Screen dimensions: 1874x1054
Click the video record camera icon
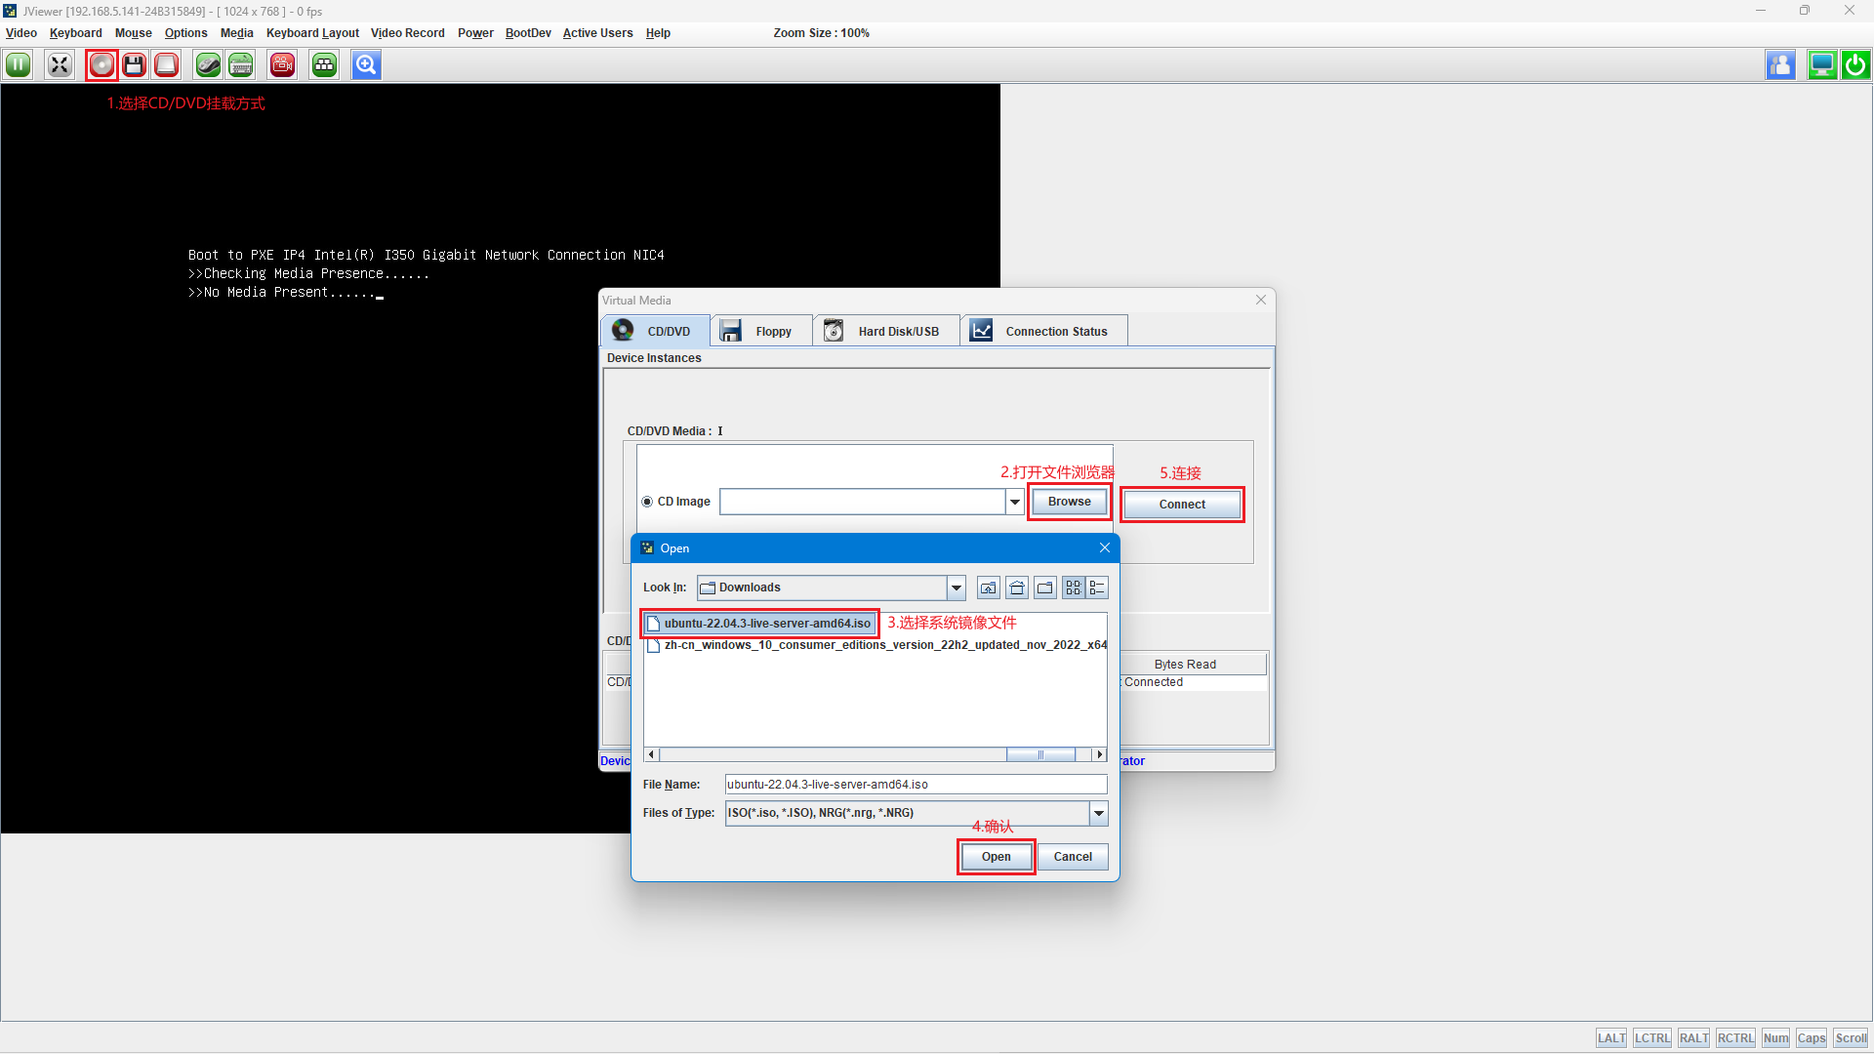coord(283,65)
